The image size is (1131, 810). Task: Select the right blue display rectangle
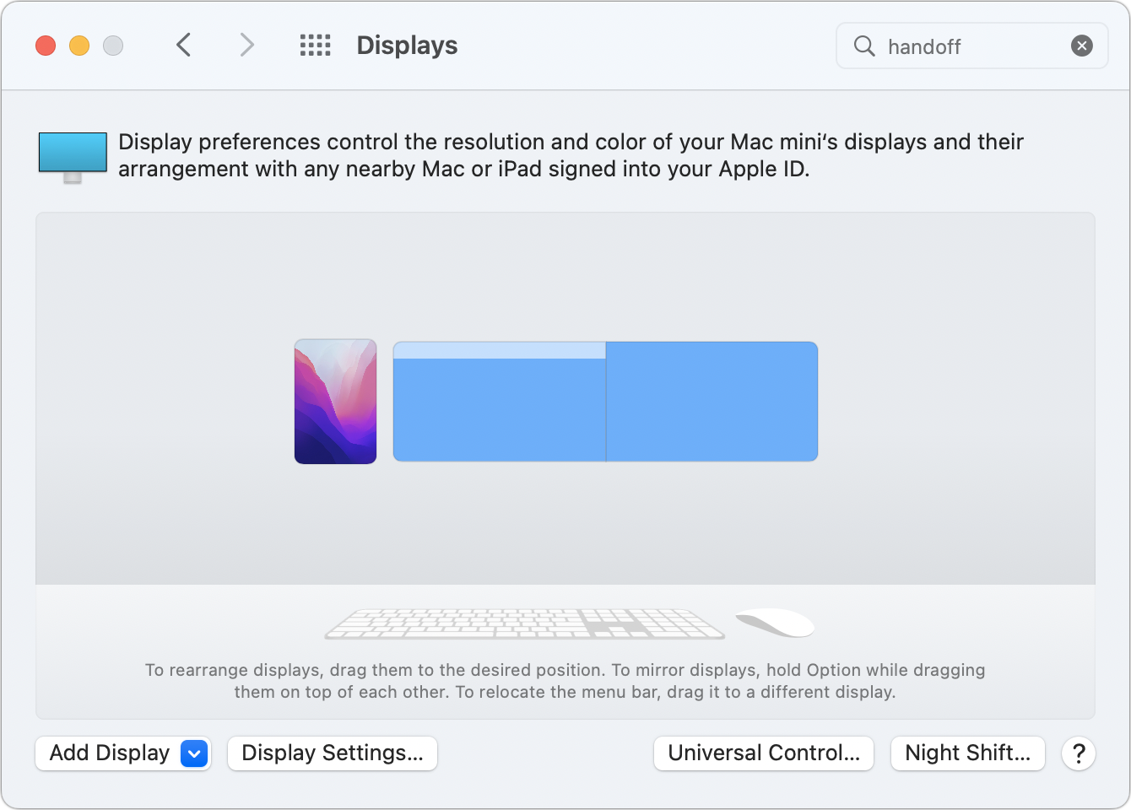click(712, 402)
